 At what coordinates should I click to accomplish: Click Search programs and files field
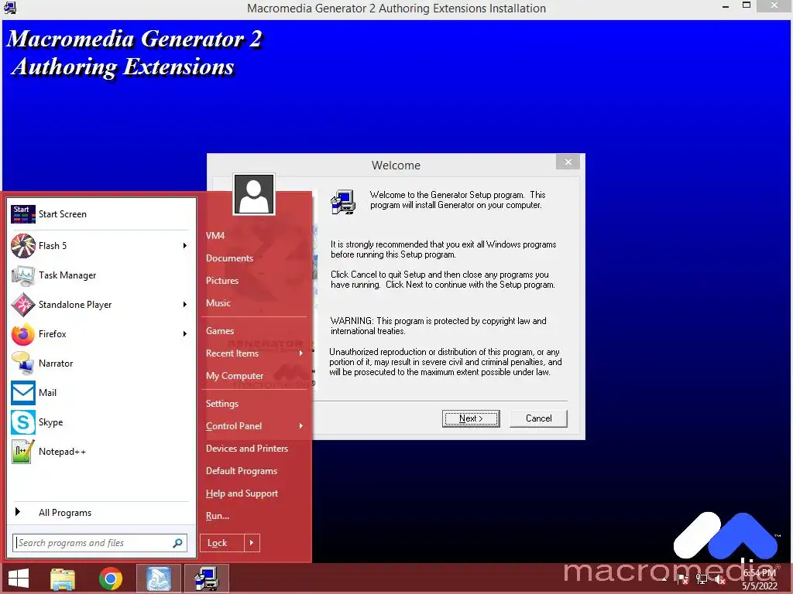click(x=100, y=543)
